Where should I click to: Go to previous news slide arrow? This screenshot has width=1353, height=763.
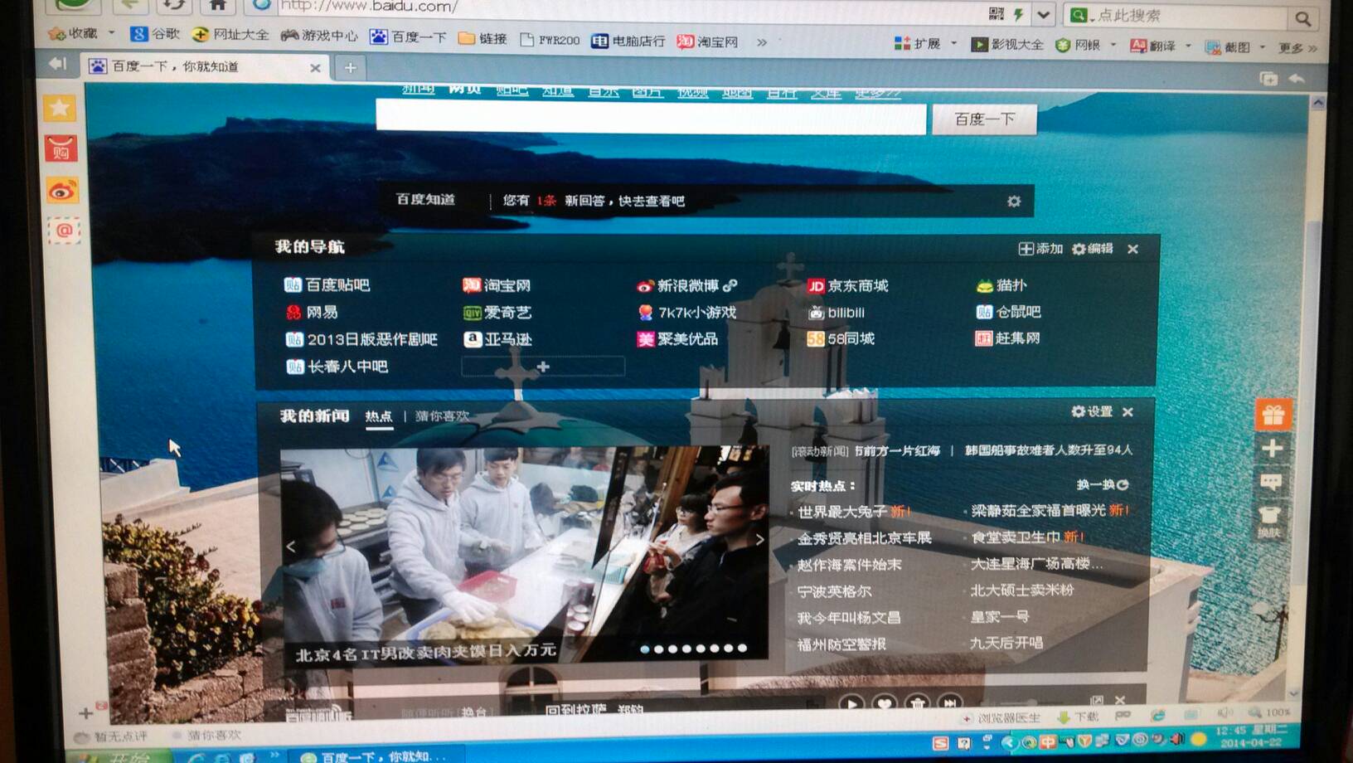[x=291, y=547]
